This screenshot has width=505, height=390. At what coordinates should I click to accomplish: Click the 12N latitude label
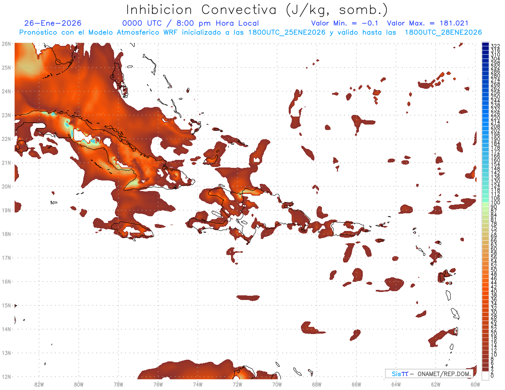point(6,377)
